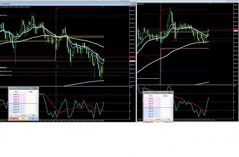The height and width of the screenshot is (157, 239).
Task: Decrease the BTCUSD take profit using the arrow before 4500
Action: (29, 116)
